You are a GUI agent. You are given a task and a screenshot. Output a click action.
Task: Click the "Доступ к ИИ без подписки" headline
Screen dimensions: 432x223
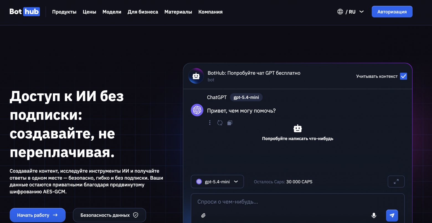pos(66,106)
